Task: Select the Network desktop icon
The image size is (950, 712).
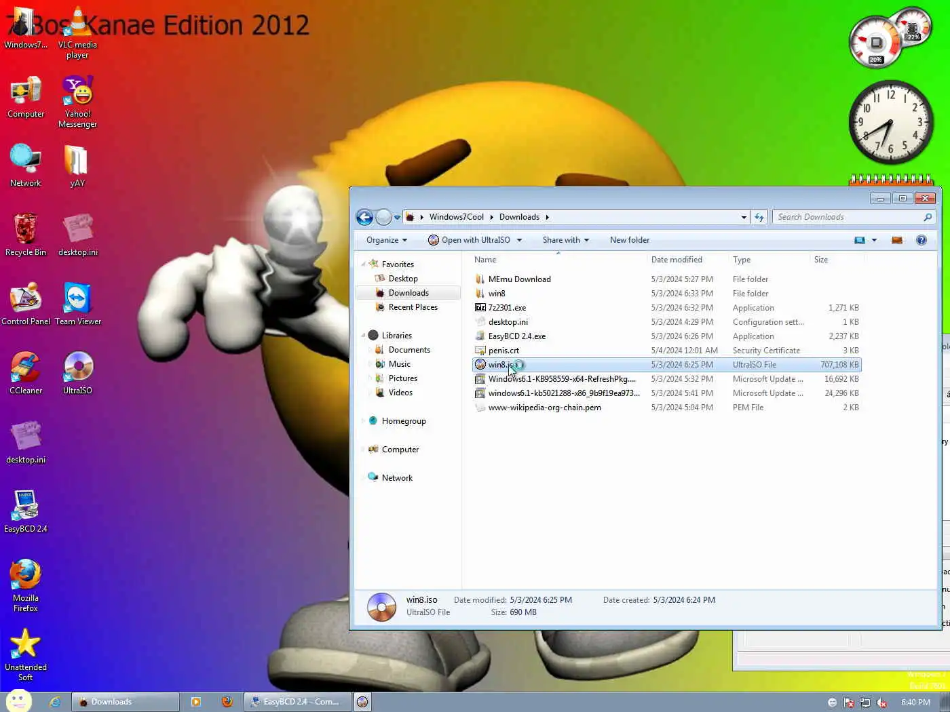Action: pyautogui.click(x=26, y=166)
